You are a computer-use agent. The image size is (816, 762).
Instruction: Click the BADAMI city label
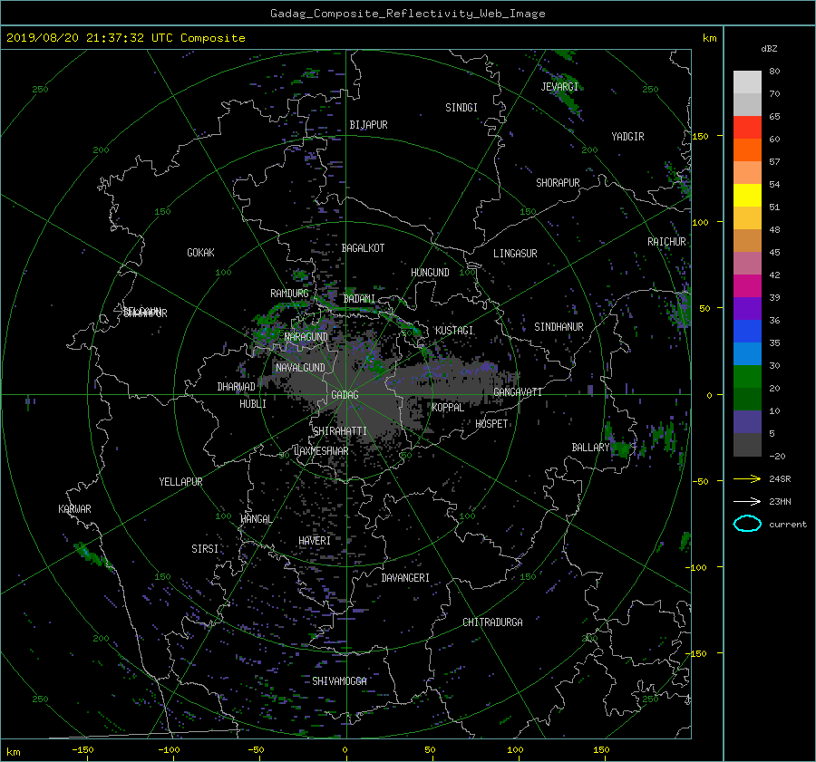click(359, 299)
